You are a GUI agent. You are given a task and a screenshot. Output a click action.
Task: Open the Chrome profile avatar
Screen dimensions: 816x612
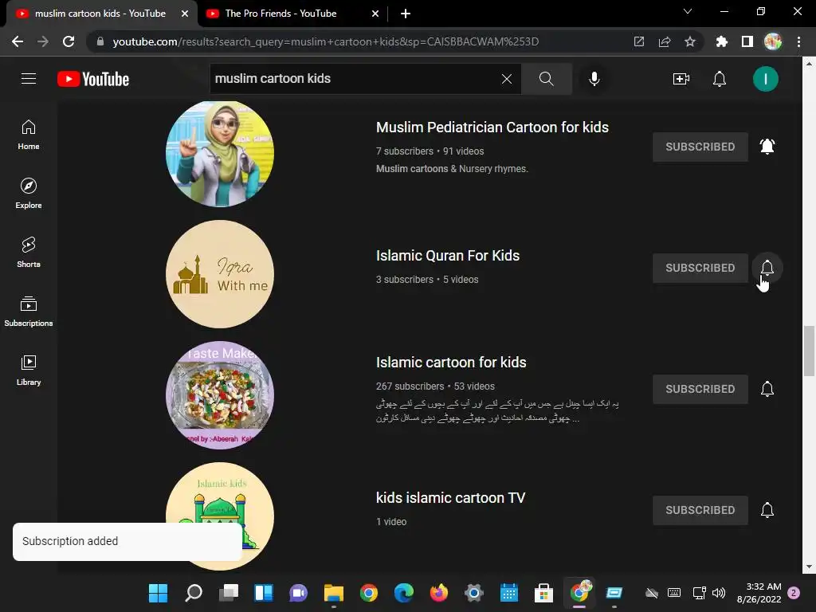[773, 41]
